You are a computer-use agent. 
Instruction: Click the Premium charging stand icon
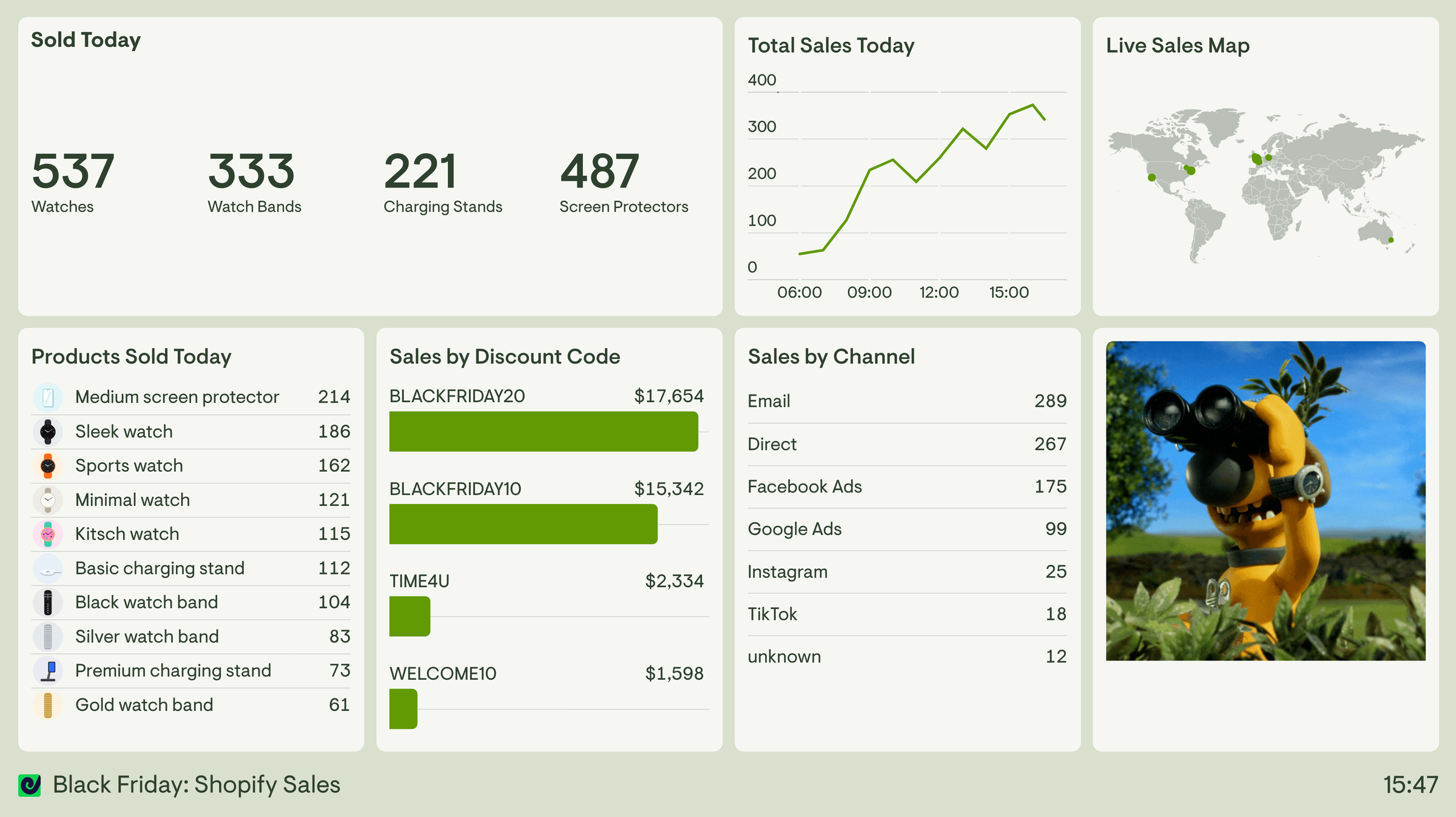[x=48, y=671]
